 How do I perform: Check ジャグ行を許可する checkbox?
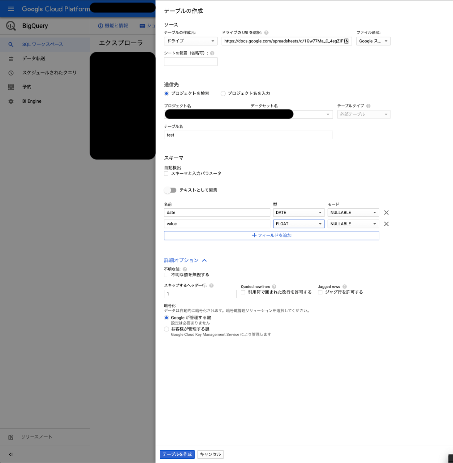coord(320,292)
